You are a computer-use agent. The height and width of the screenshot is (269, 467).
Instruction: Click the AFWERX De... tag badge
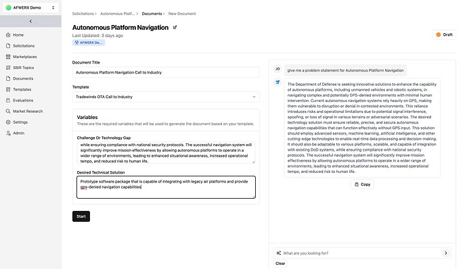coord(89,43)
